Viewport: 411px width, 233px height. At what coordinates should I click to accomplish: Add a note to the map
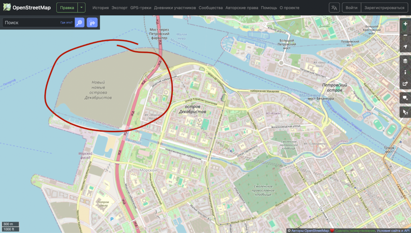[x=405, y=98]
